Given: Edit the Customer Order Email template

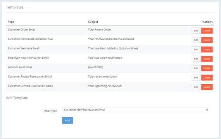Looking at the screenshot, I should pos(196,31).
